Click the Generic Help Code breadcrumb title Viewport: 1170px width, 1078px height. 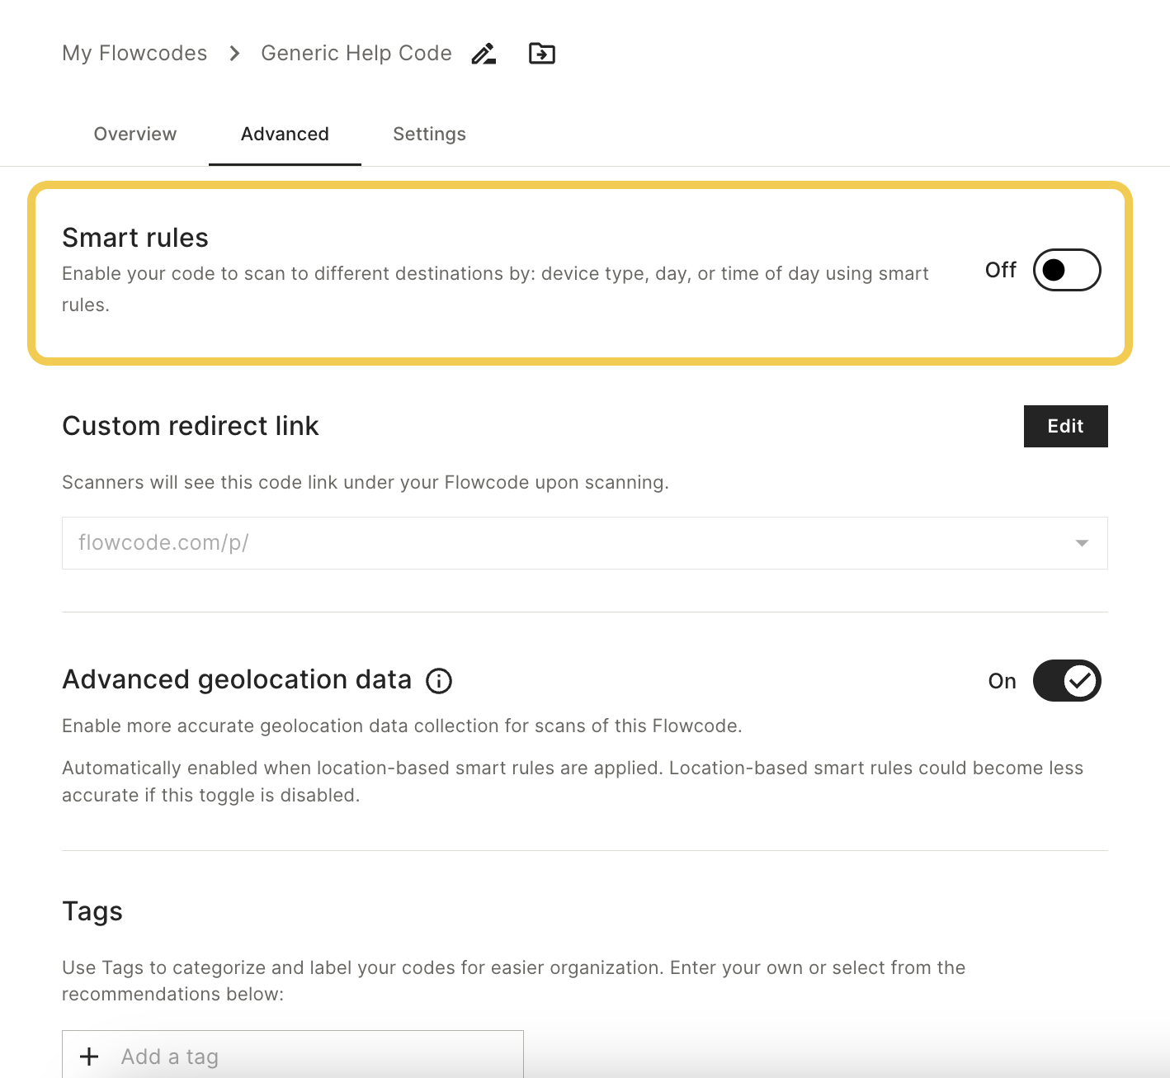tap(356, 54)
